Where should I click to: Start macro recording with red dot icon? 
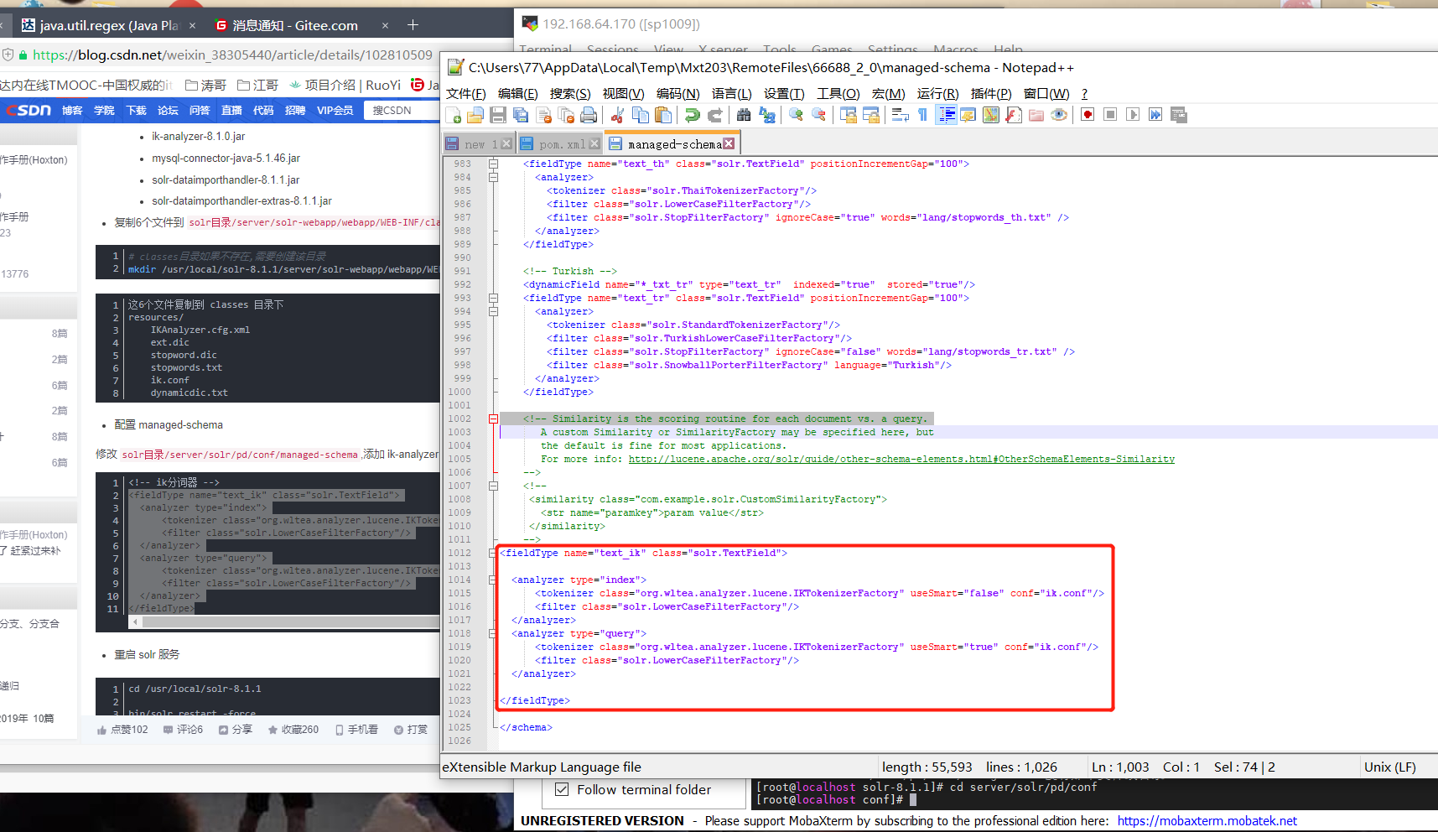click(1088, 115)
